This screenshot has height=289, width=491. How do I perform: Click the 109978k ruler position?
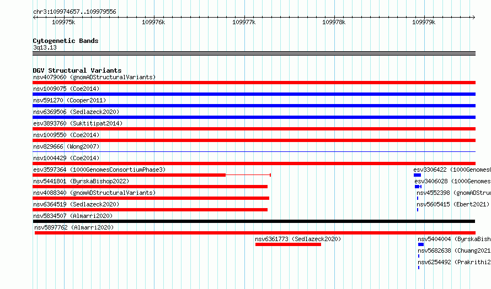point(334,22)
